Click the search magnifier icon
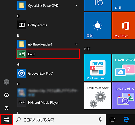 pos(18,120)
